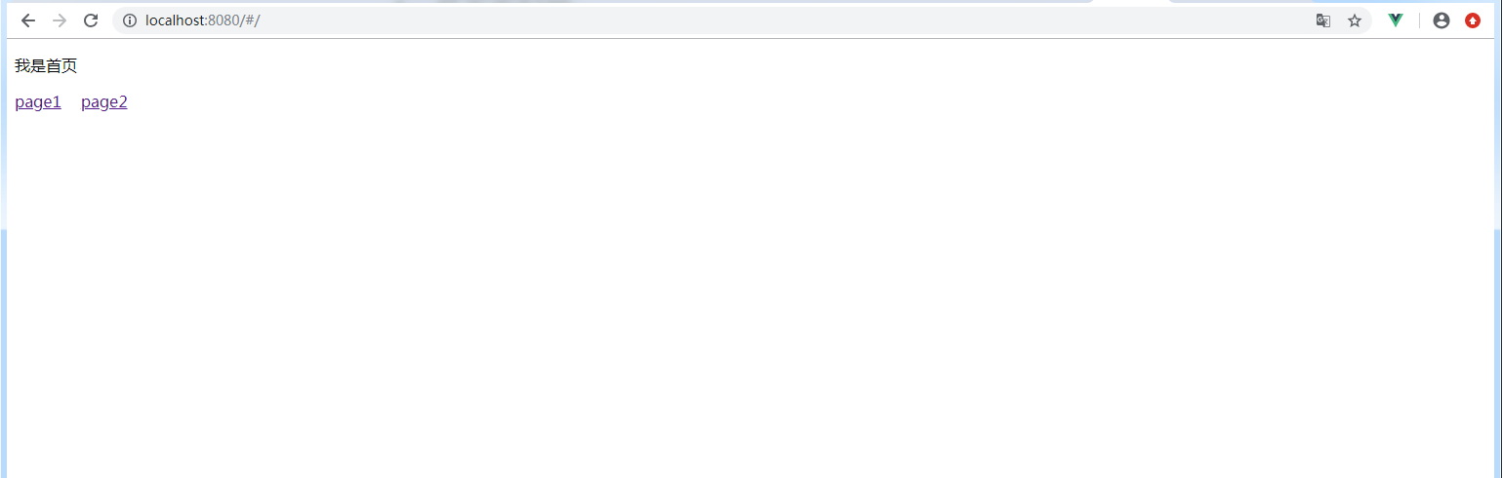Reload the localhost page

pos(91,20)
